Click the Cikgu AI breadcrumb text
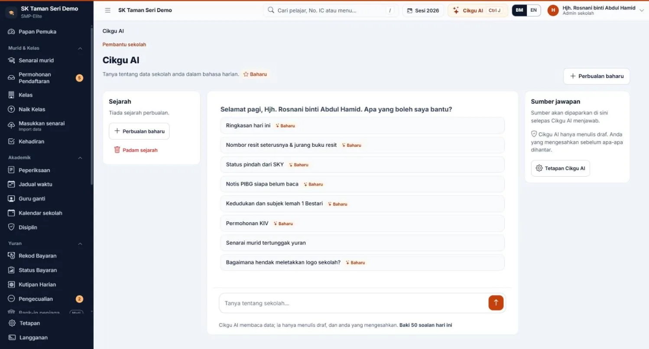 (113, 31)
